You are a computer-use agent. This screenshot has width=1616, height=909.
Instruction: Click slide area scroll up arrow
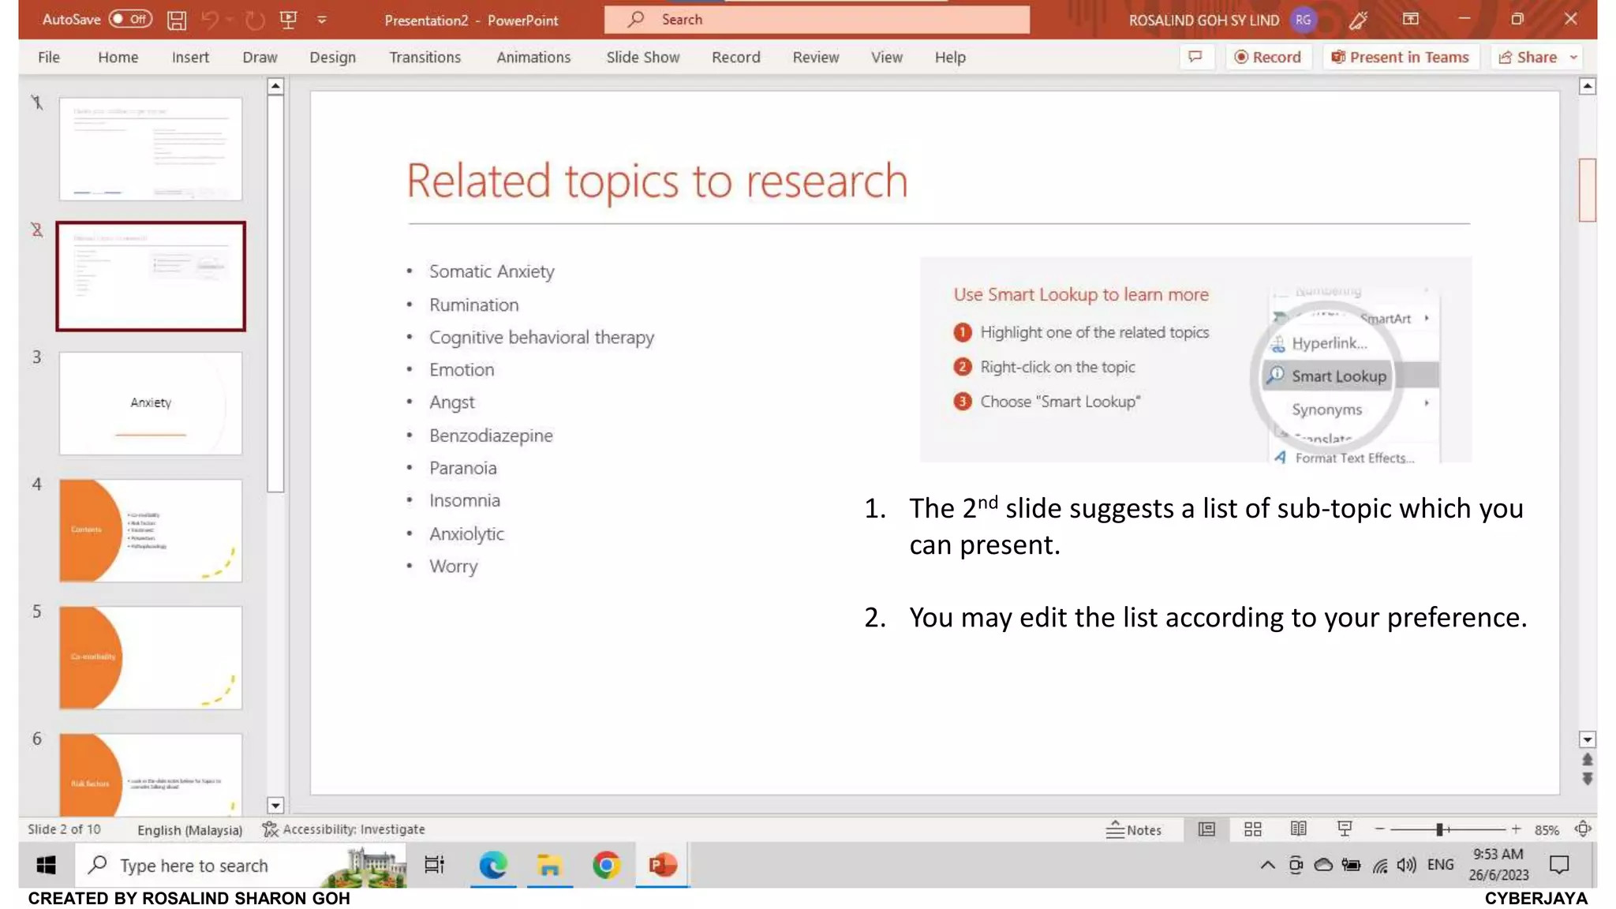tap(1588, 86)
